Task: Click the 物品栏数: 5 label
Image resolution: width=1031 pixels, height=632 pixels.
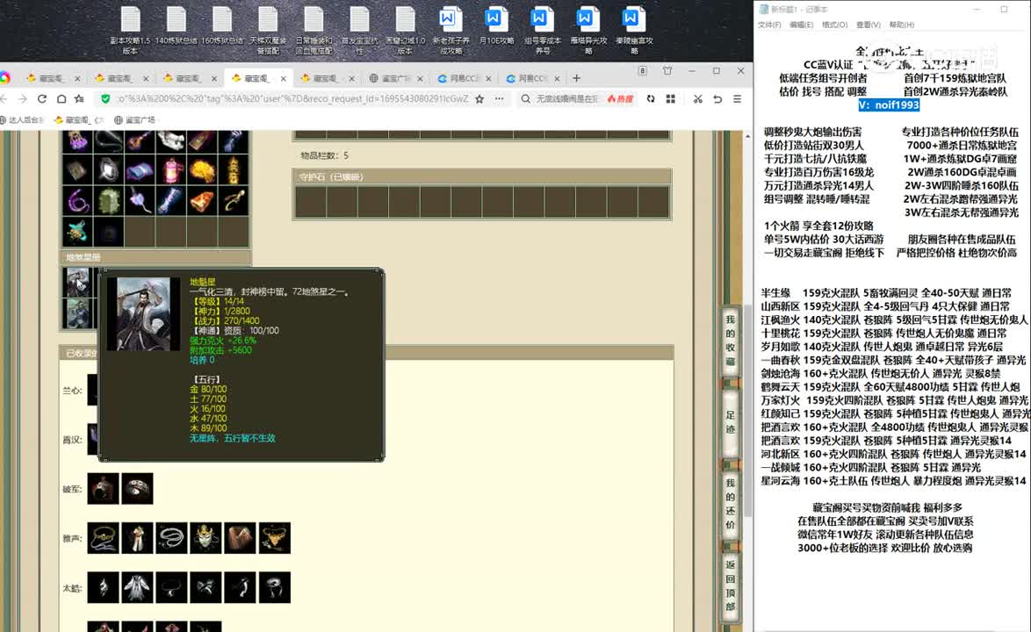Action: point(325,155)
